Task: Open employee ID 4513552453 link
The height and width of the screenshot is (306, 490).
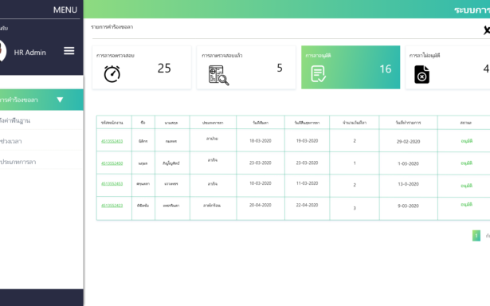Action: click(x=112, y=183)
